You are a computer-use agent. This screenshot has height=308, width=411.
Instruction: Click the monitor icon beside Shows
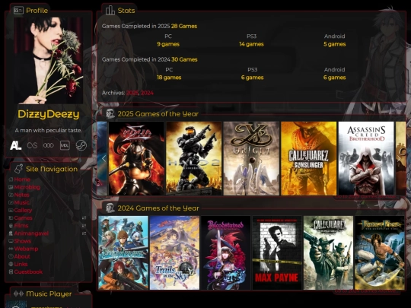point(11,241)
